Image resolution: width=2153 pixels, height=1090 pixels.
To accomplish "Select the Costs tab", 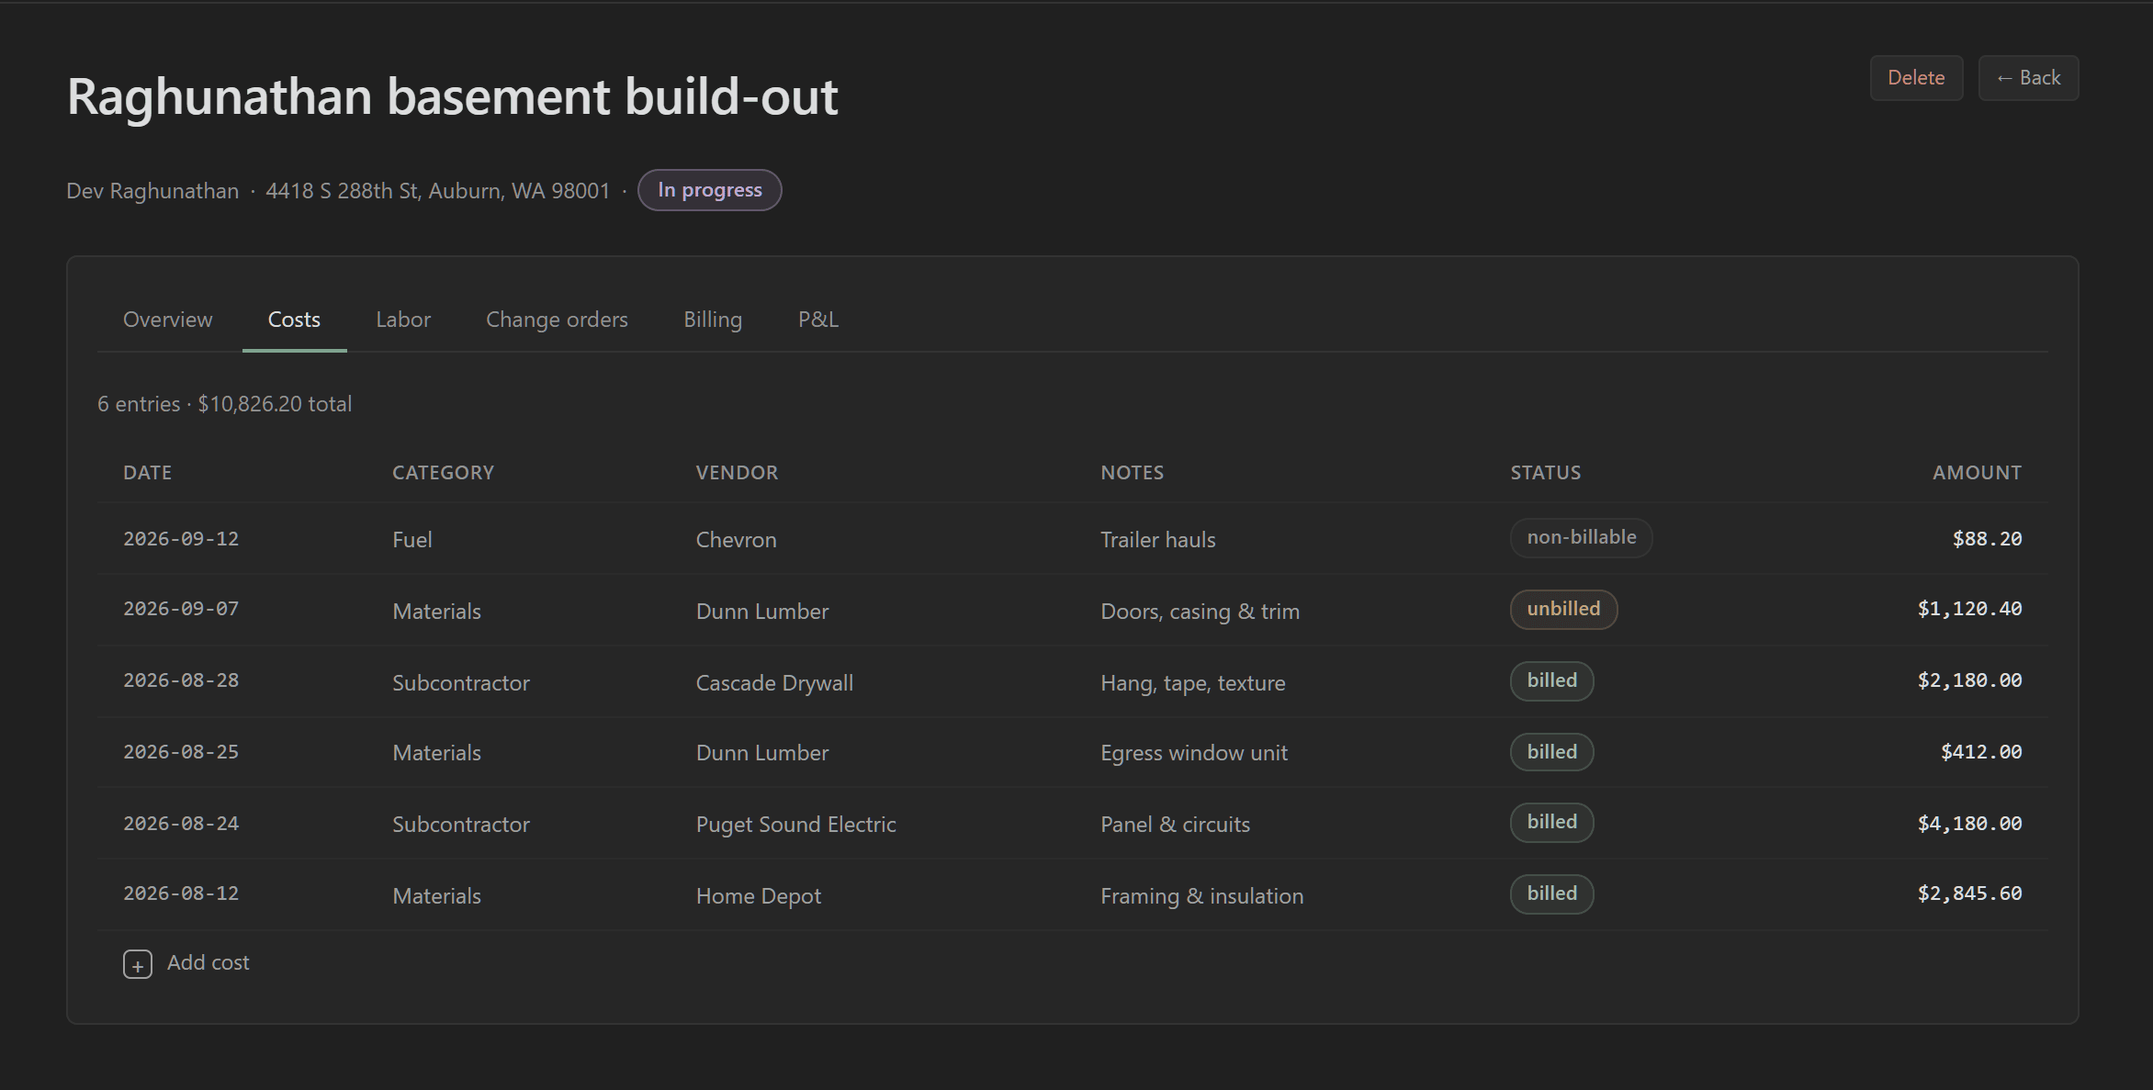I will click(294, 320).
